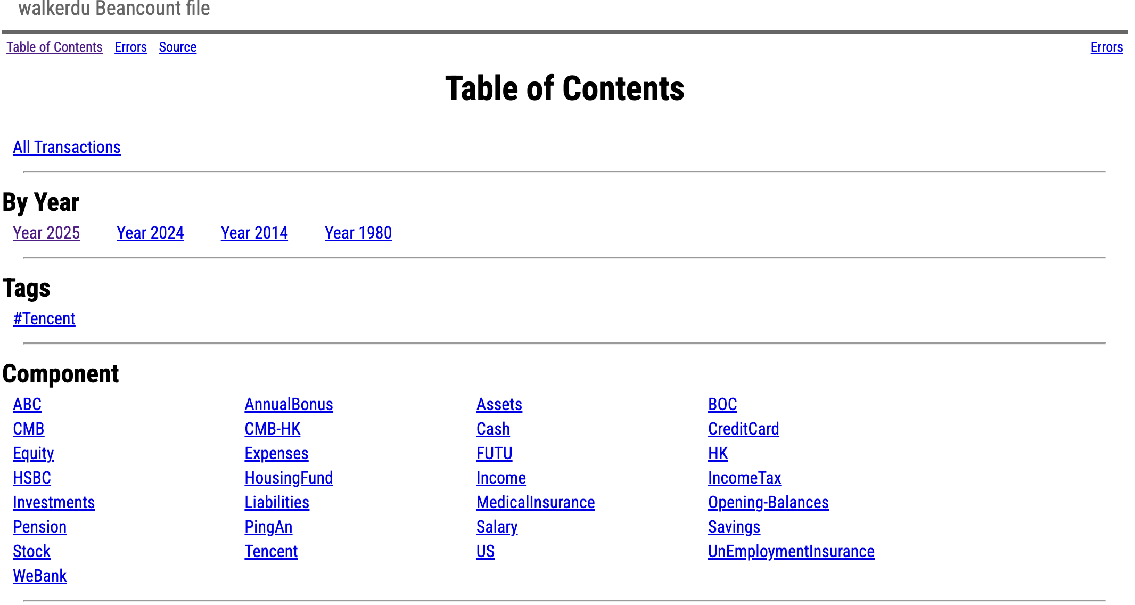This screenshot has height=605, width=1135.
Task: Click Source in top navigation
Action: [177, 47]
